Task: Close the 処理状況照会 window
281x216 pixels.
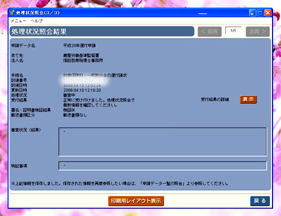Action: (268, 13)
